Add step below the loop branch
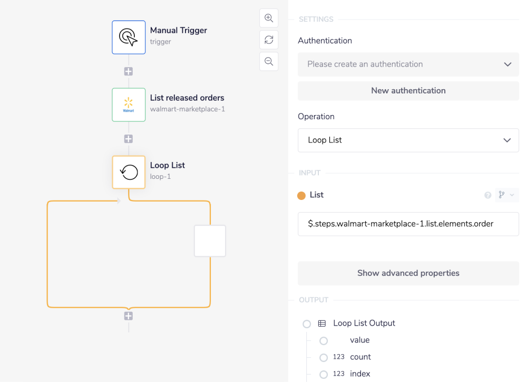Image resolution: width=527 pixels, height=382 pixels. click(129, 316)
